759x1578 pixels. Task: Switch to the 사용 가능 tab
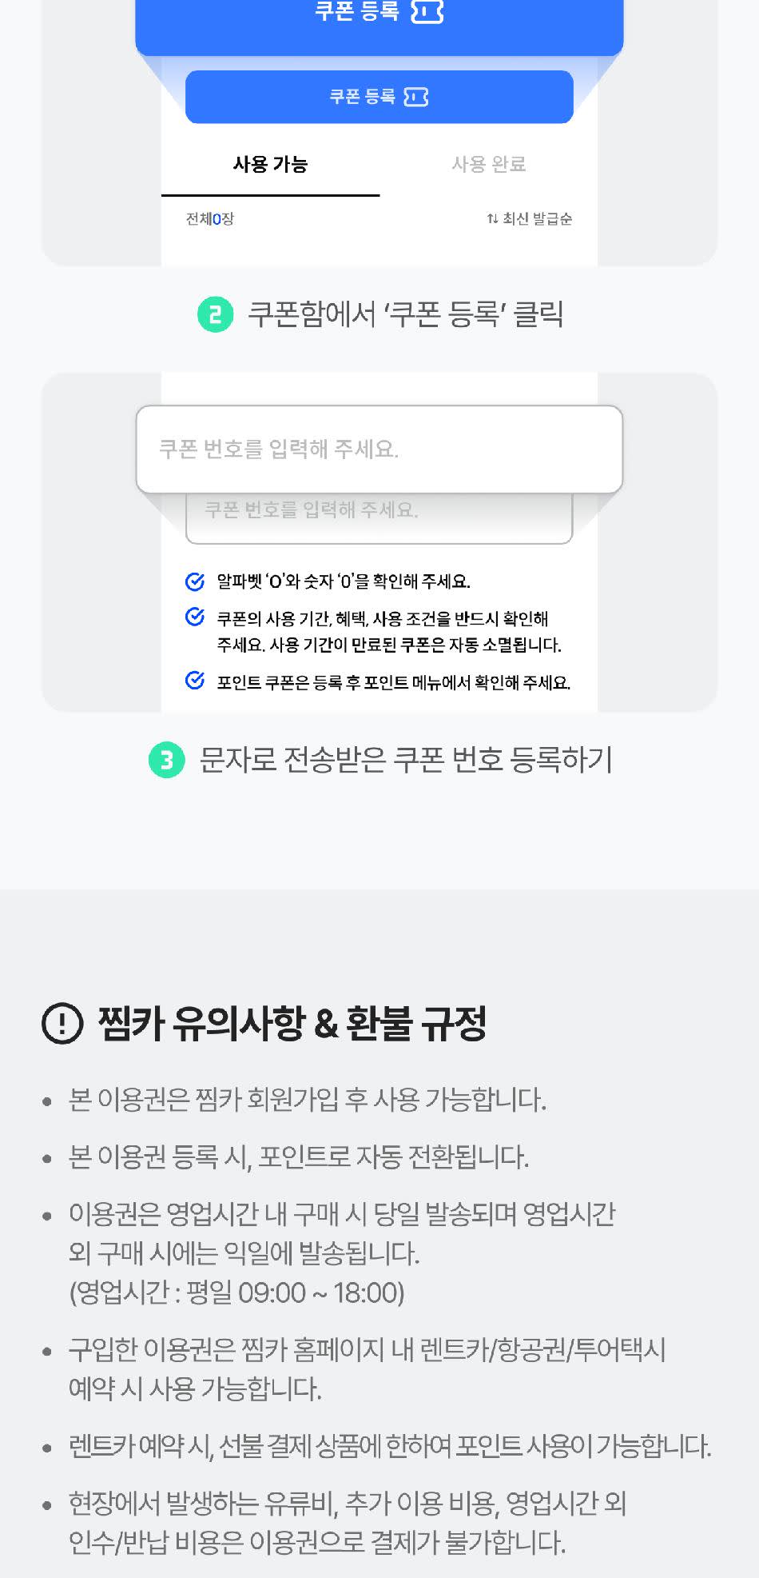coord(270,165)
